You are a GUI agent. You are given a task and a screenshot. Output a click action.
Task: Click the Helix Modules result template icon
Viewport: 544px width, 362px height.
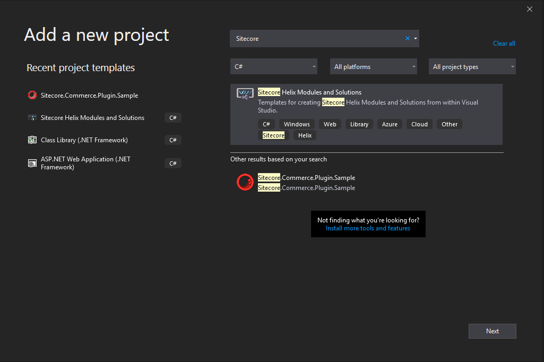[x=245, y=93]
